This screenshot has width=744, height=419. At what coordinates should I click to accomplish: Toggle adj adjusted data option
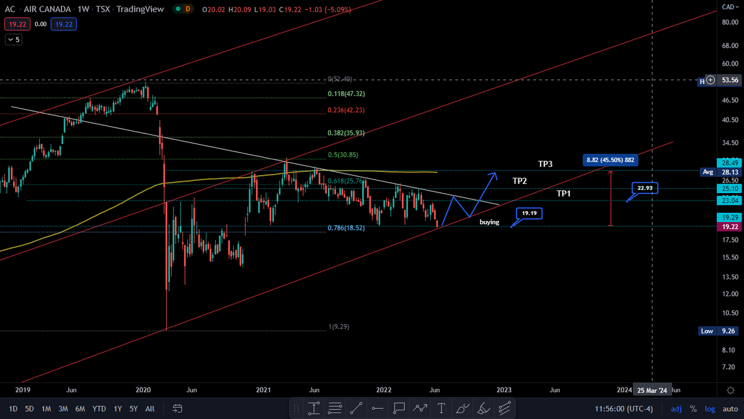(x=676, y=409)
